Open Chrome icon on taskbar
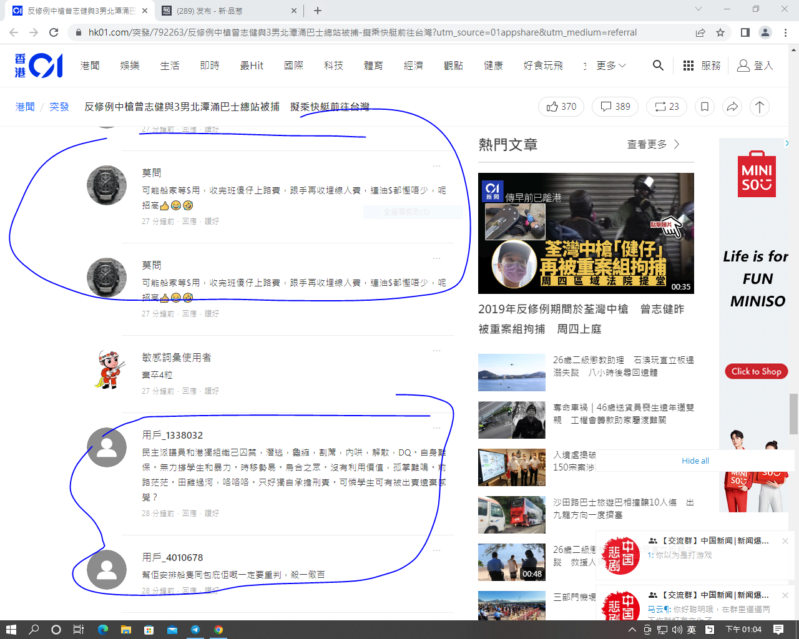799x639 pixels. pyautogui.click(x=218, y=630)
